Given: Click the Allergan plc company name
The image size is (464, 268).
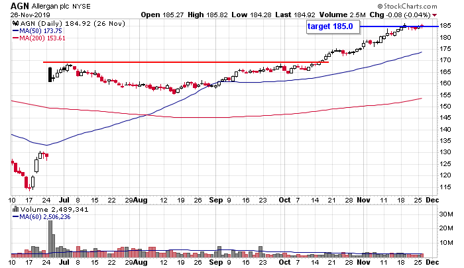Looking at the screenshot, I should pos(50,6).
